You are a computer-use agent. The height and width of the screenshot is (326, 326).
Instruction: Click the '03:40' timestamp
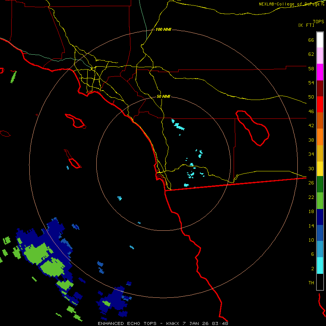220,323
